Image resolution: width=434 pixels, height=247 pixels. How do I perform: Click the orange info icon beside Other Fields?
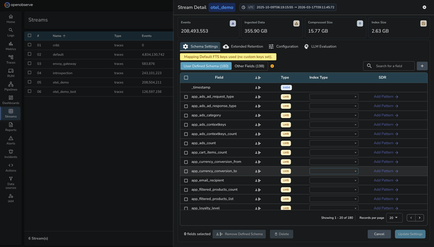point(272,66)
